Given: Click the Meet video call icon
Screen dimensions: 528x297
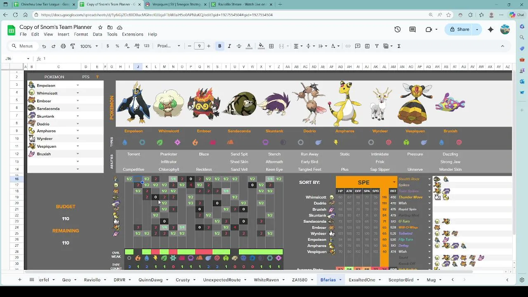Looking at the screenshot, I should pos(429,29).
